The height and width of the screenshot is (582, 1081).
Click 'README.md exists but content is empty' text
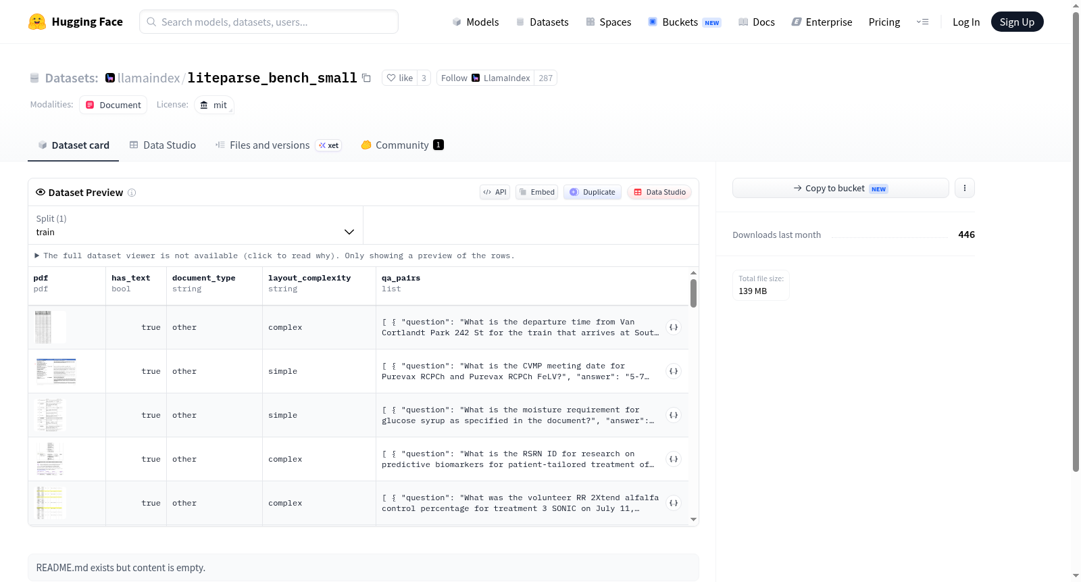click(121, 568)
